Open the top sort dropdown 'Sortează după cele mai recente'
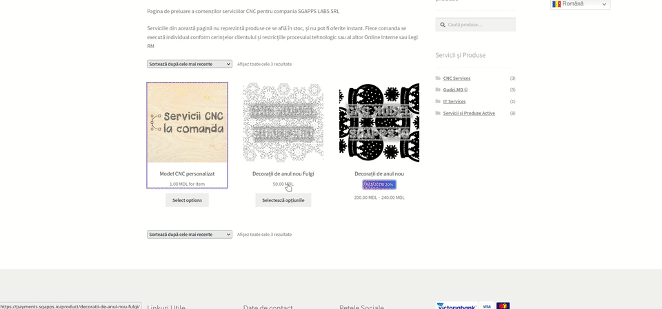662x309 pixels. click(x=190, y=64)
